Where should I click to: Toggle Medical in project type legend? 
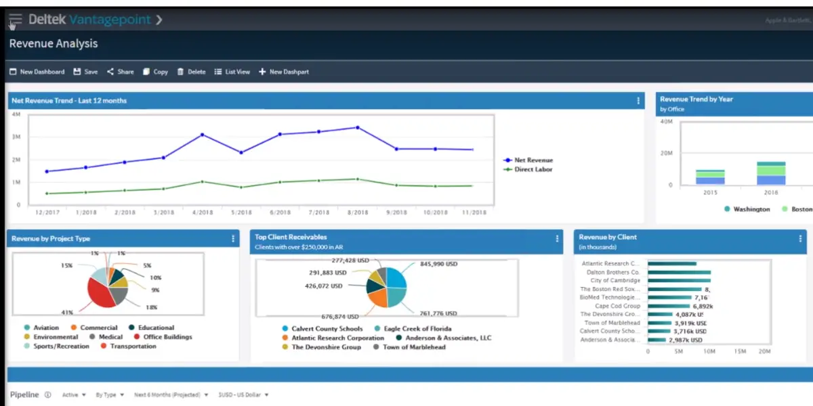tap(106, 337)
